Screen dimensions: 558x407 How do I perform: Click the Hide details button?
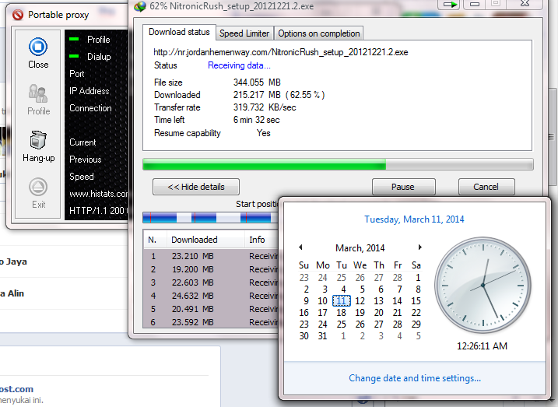pyautogui.click(x=196, y=187)
